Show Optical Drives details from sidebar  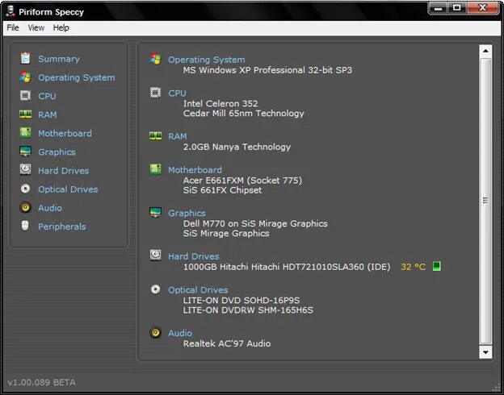click(68, 189)
